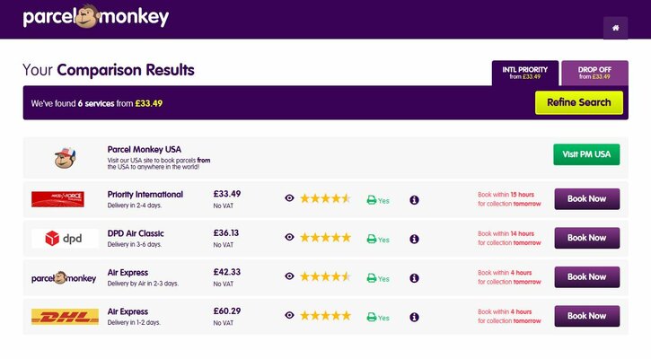Click the DPD logo thumbnail
651x359 pixels.
point(65,238)
